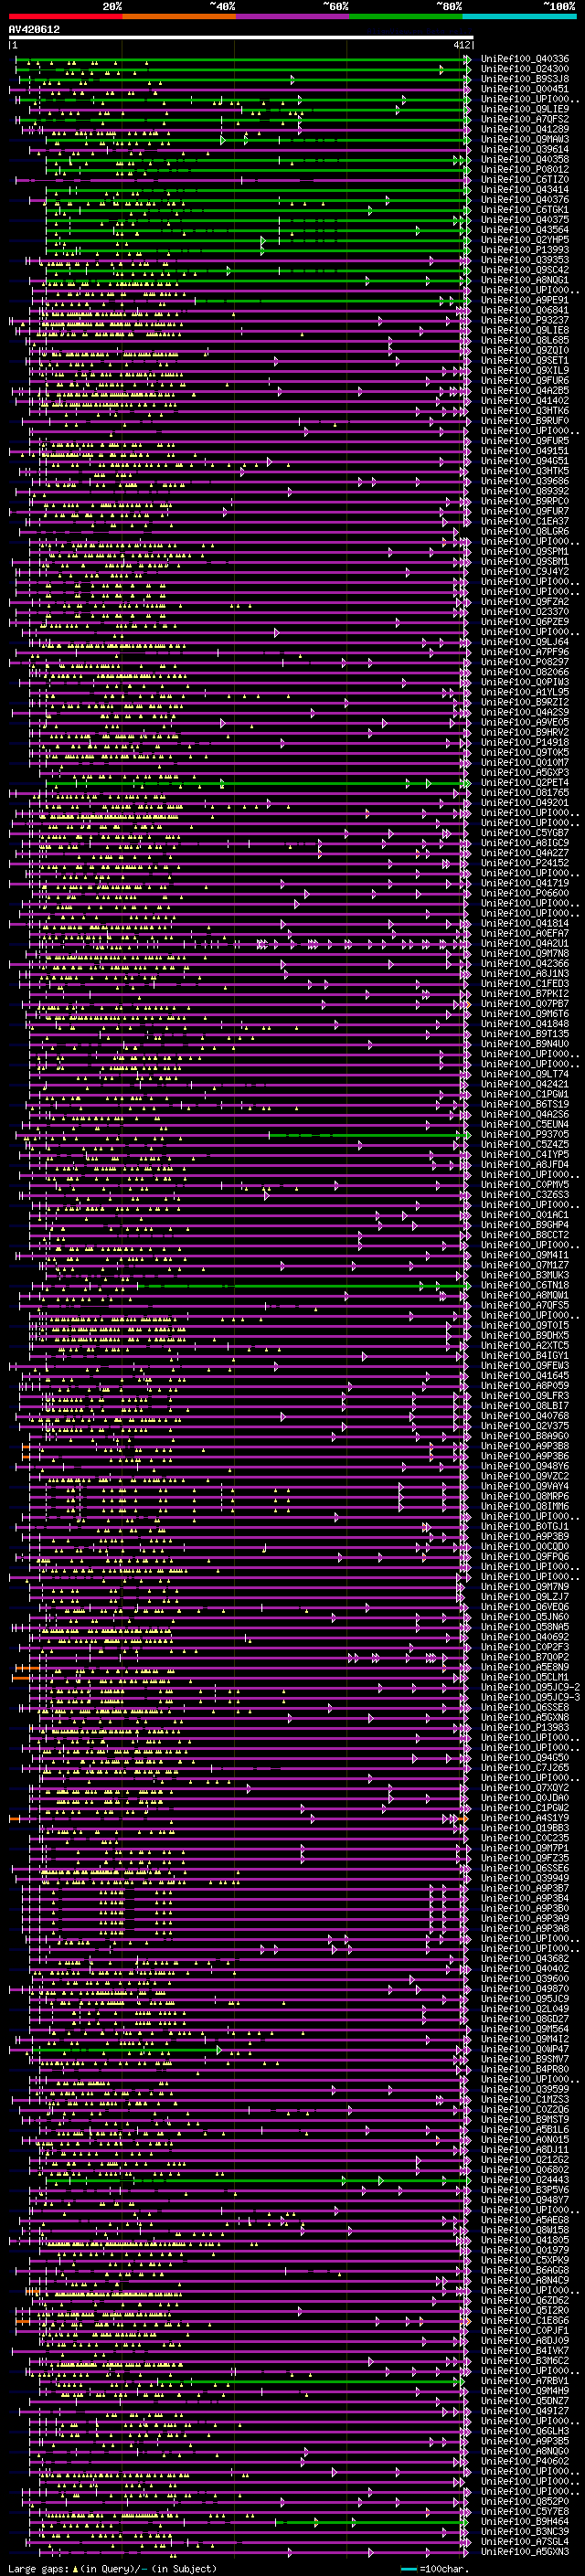The height and width of the screenshot is (2576, 585).
Task: Click the UniRef100_C1EA37 label
Action: point(525,521)
